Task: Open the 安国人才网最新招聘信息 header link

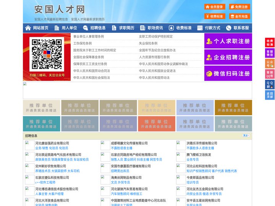Action: (51, 19)
